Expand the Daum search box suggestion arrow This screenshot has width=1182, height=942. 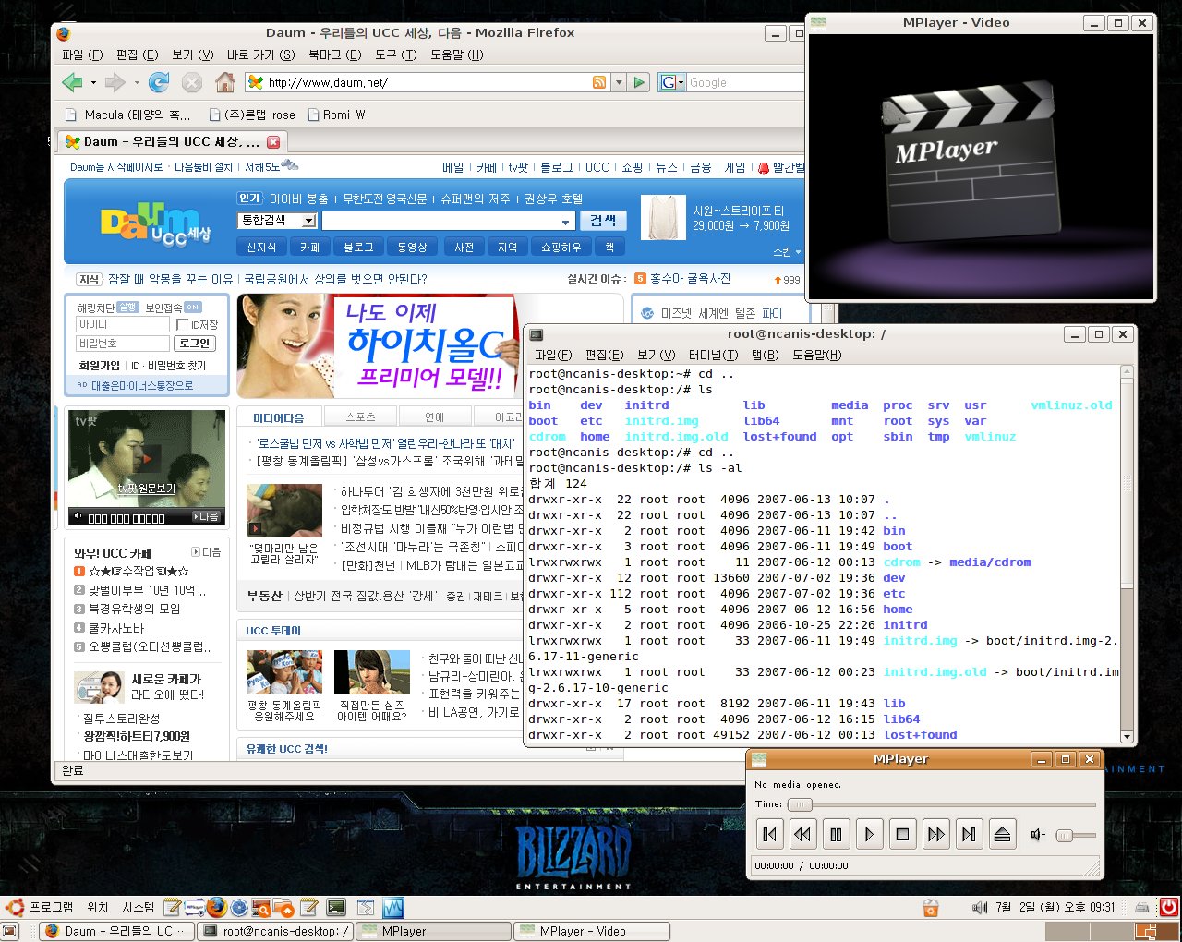point(565,222)
